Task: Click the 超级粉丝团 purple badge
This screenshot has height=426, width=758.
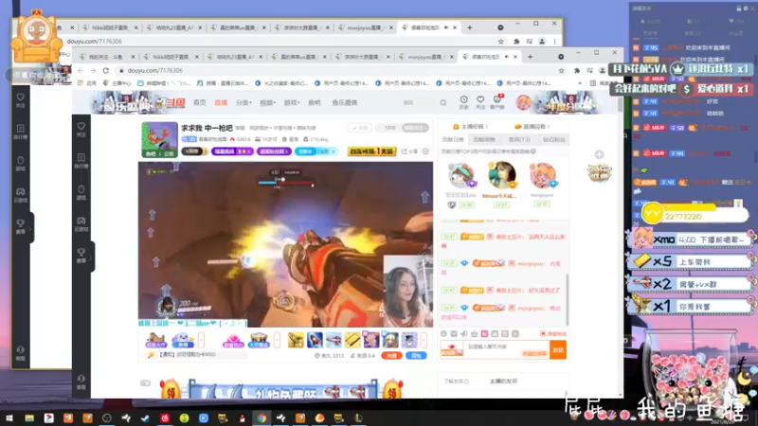Action: (274, 151)
